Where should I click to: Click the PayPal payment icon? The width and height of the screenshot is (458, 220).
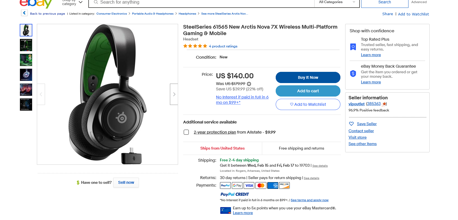pyautogui.click(x=225, y=185)
